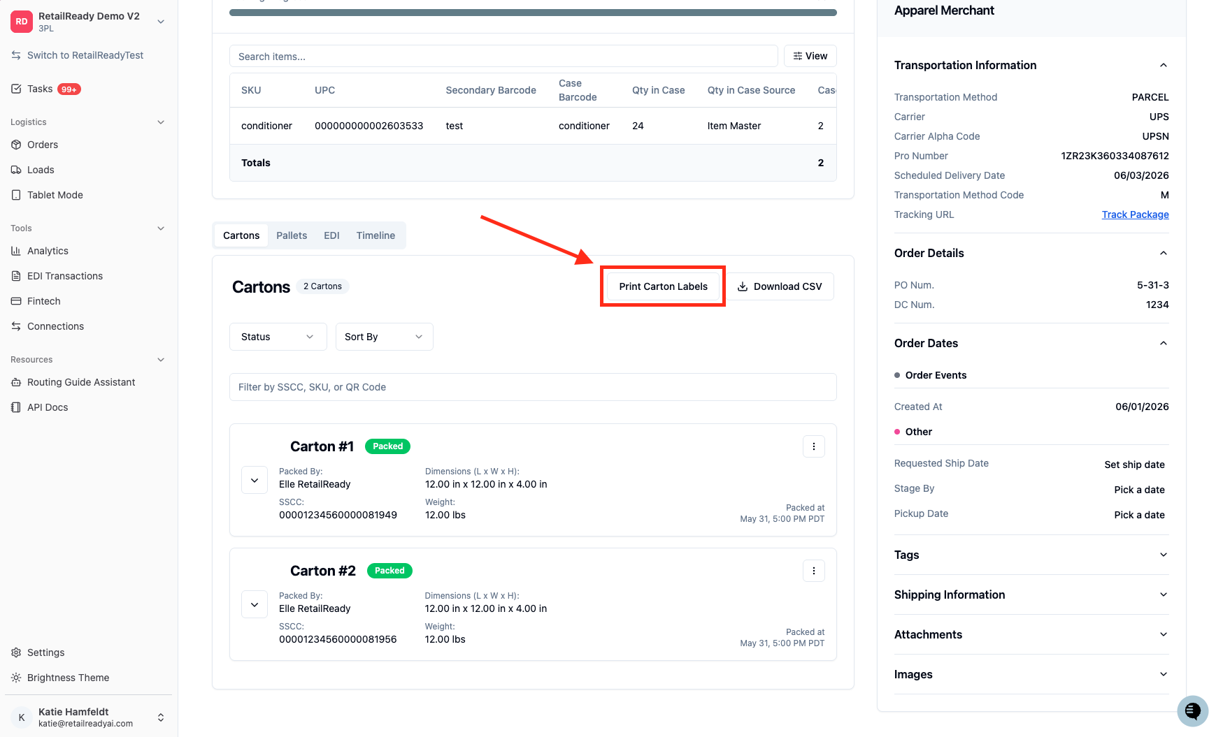Open Carton #1 three-dot options menu
This screenshot has width=1216, height=737.
tap(814, 446)
